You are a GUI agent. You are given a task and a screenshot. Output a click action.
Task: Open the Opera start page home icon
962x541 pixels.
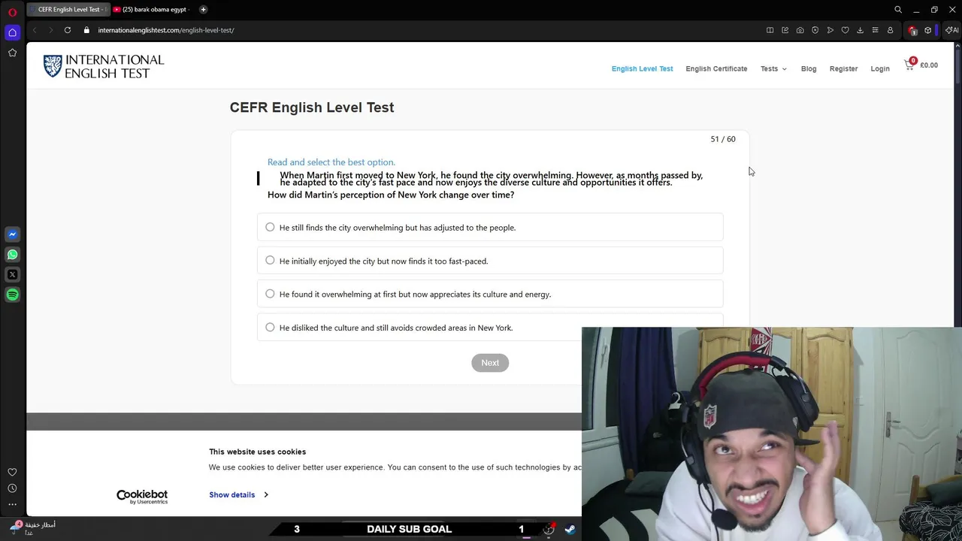point(12,32)
